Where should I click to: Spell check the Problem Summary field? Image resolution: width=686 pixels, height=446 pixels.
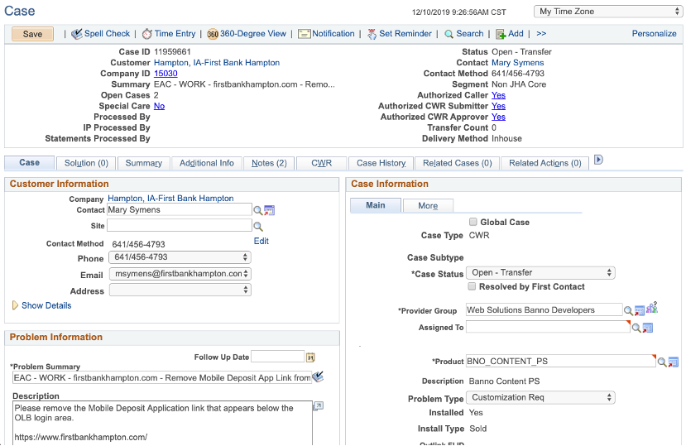318,377
